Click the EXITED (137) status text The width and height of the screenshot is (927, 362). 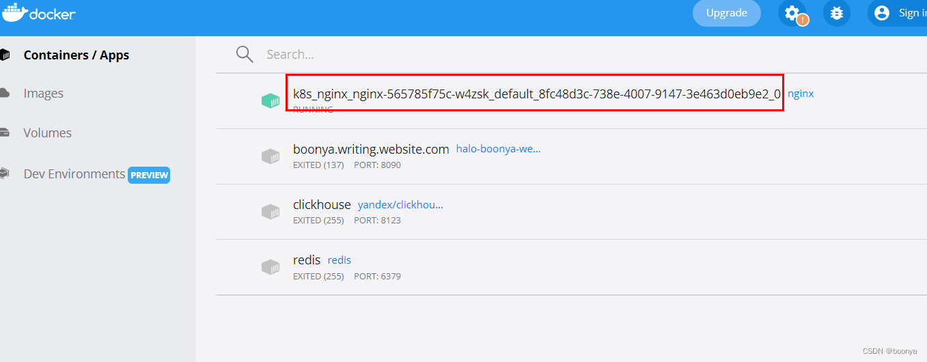click(x=318, y=165)
